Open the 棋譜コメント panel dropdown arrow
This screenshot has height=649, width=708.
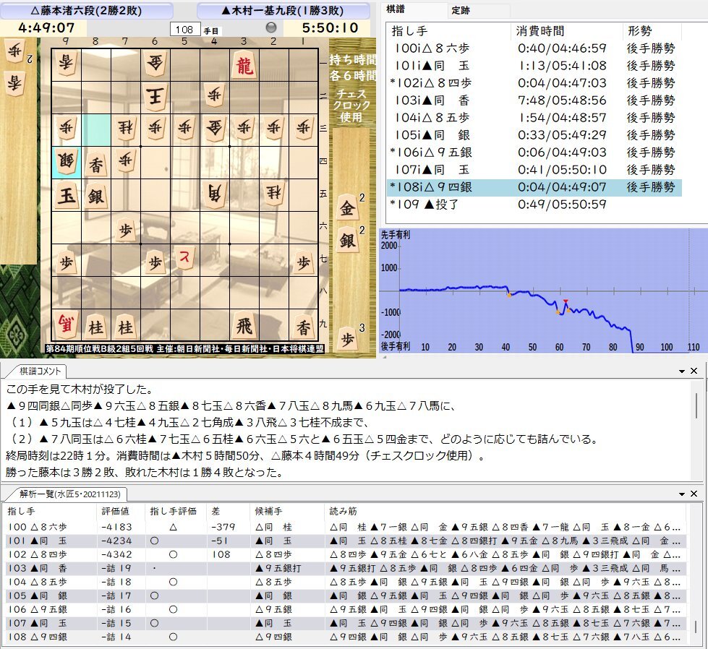pos(682,371)
